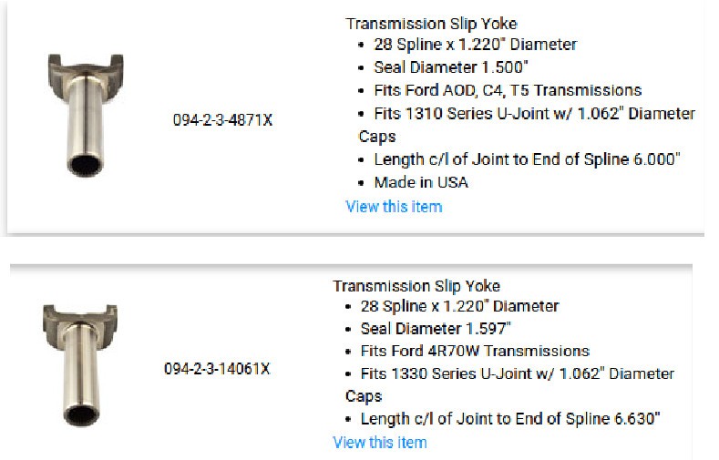Click the Transmission Slip Yoke title for 094-2-3-14061X
This screenshot has height=460, width=719.
[416, 285]
